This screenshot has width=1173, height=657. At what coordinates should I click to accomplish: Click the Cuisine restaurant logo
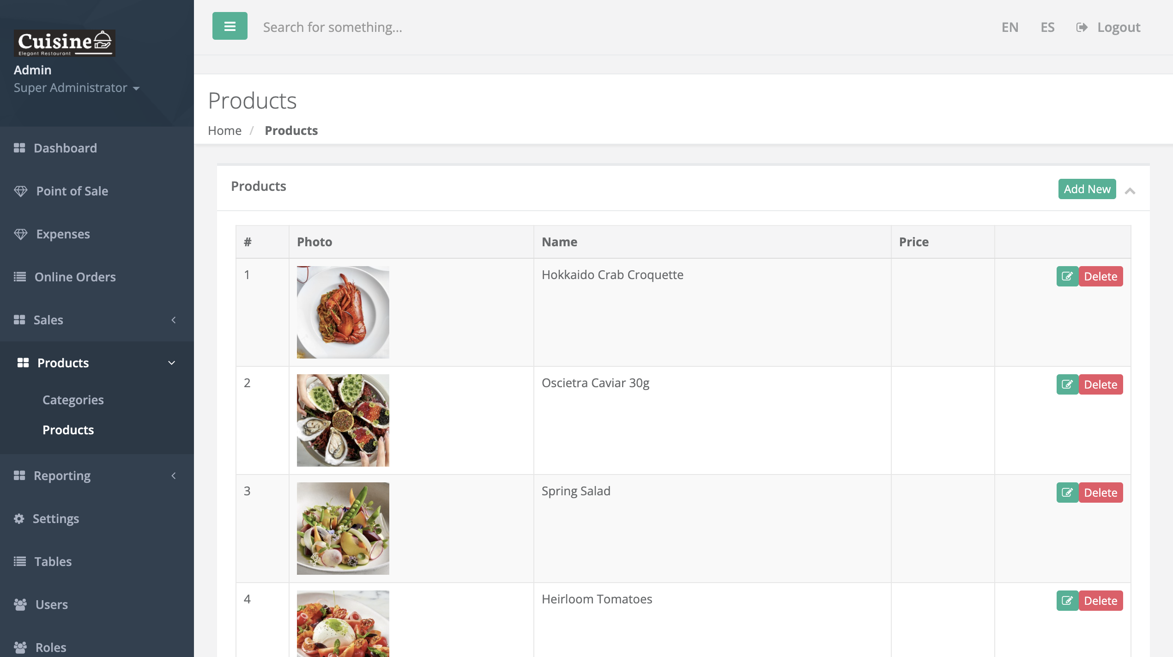tap(65, 43)
